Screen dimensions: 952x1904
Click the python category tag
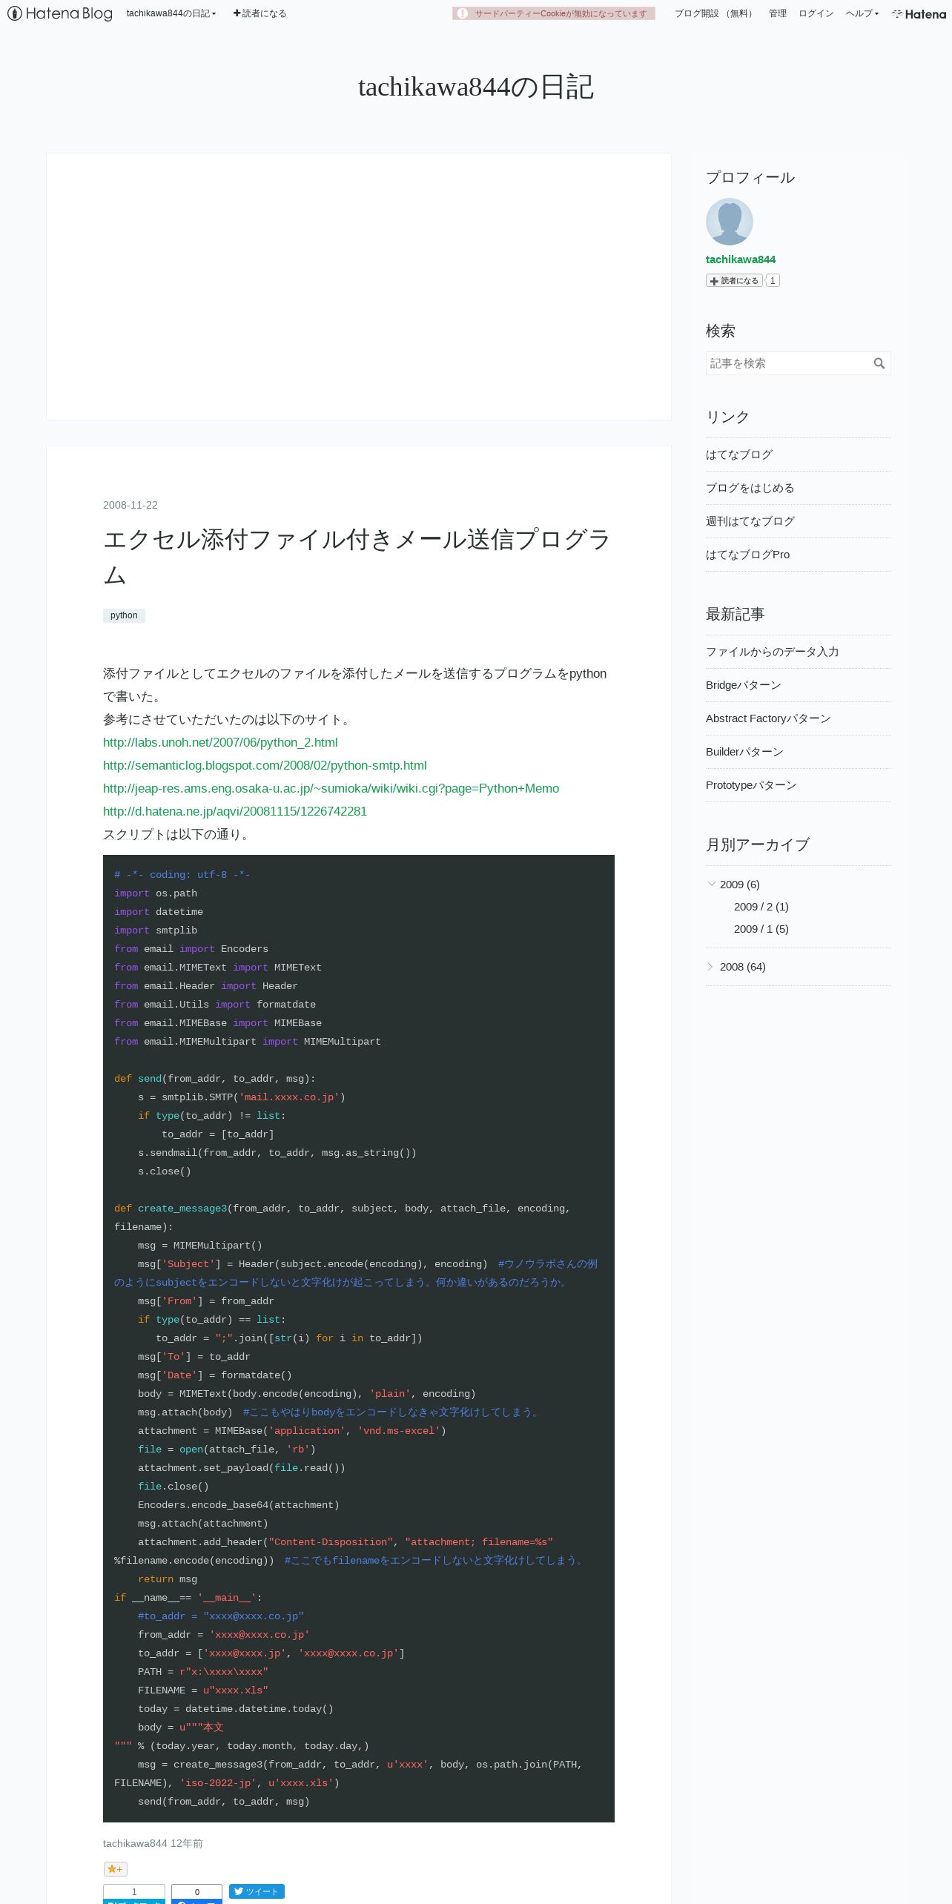click(124, 615)
